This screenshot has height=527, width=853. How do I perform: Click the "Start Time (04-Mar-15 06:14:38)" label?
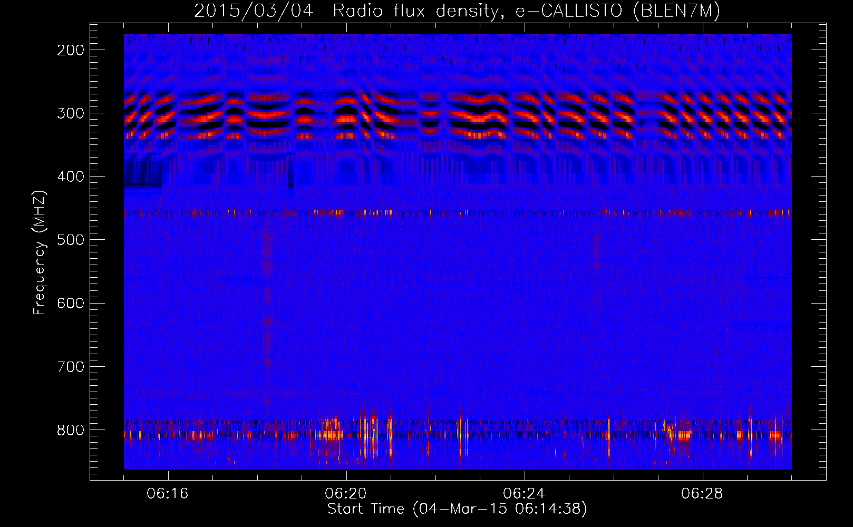coord(457,509)
